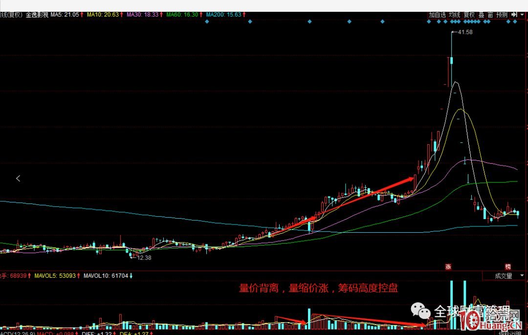
Task: Click the 叠 overlay button
Action: (482, 15)
